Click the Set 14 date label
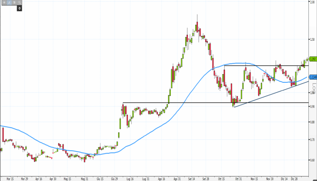The height and width of the screenshot is (181, 317). click(192, 178)
